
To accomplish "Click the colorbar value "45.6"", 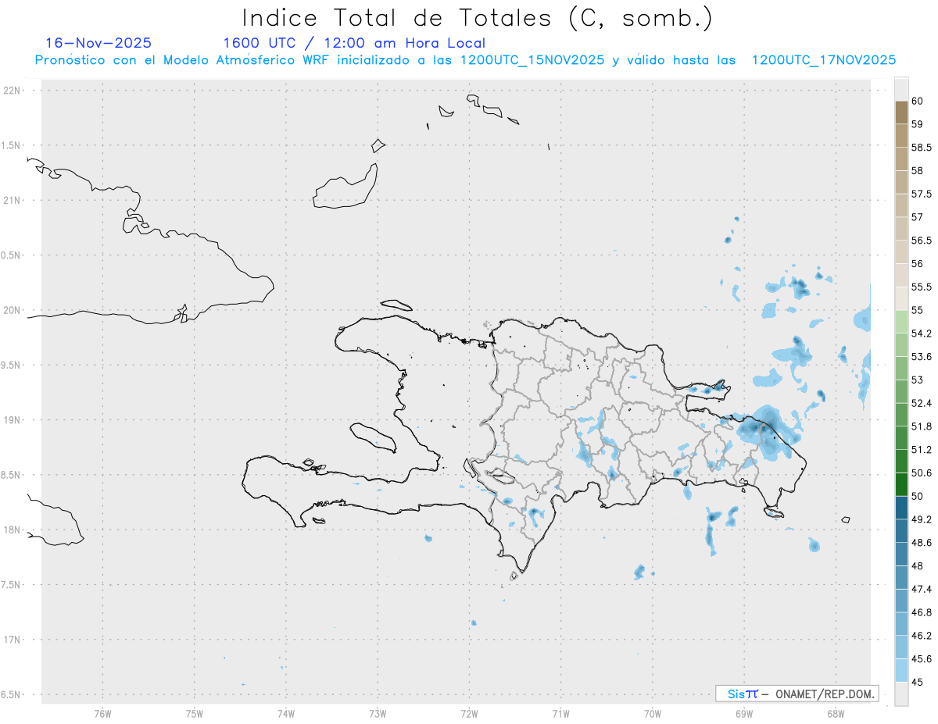I will coord(922,659).
